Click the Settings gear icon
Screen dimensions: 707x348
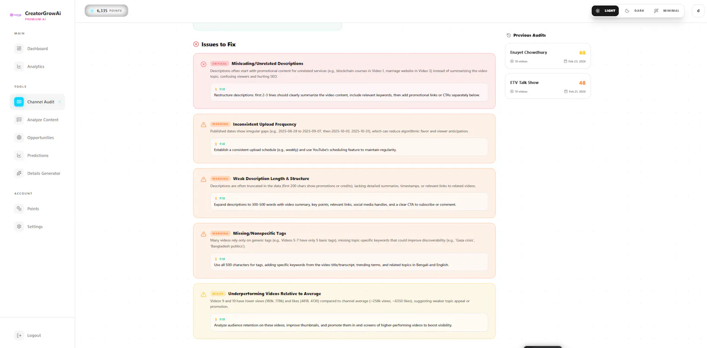(19, 226)
